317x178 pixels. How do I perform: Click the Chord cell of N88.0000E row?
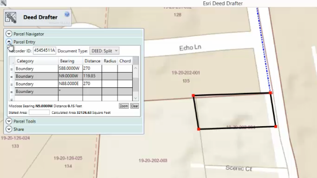click(125, 84)
